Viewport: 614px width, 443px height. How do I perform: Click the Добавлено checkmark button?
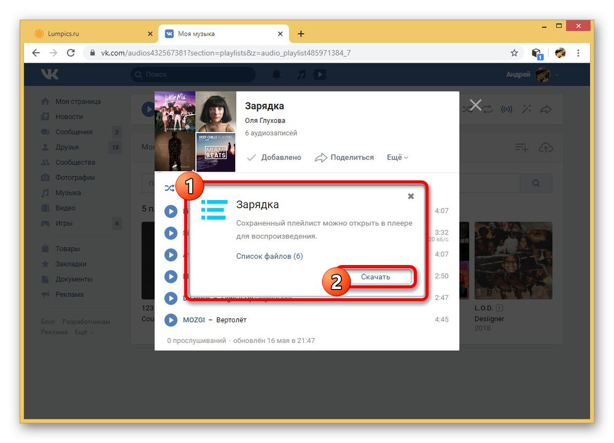point(274,157)
